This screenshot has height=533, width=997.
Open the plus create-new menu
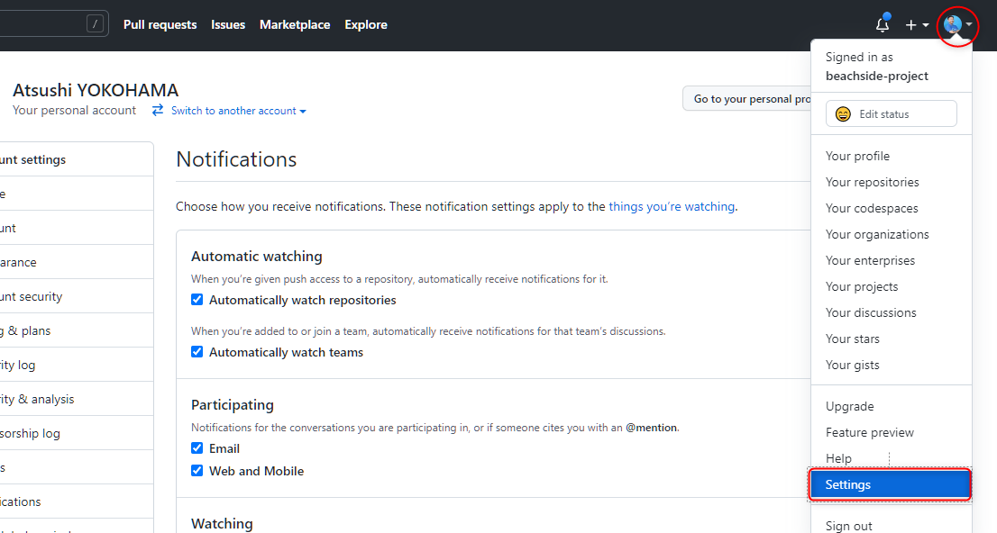pyautogui.click(x=917, y=25)
